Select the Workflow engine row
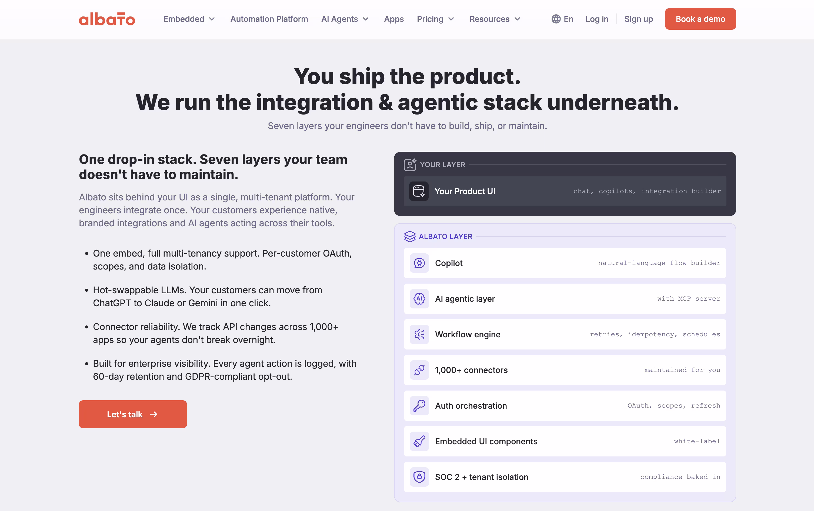 (x=565, y=334)
